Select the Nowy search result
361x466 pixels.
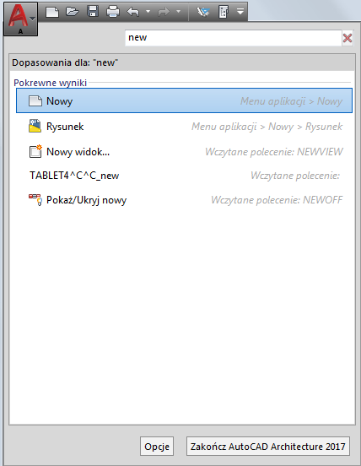pyautogui.click(x=184, y=100)
